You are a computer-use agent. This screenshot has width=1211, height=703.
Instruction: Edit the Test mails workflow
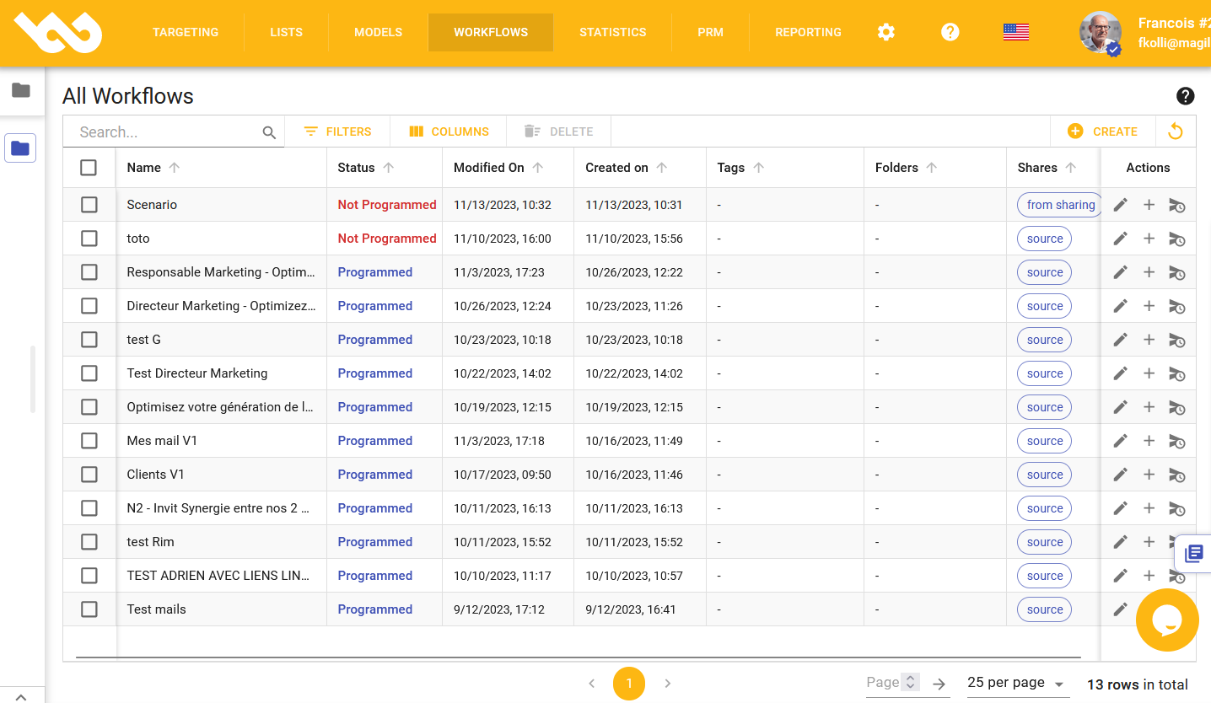pyautogui.click(x=1120, y=609)
